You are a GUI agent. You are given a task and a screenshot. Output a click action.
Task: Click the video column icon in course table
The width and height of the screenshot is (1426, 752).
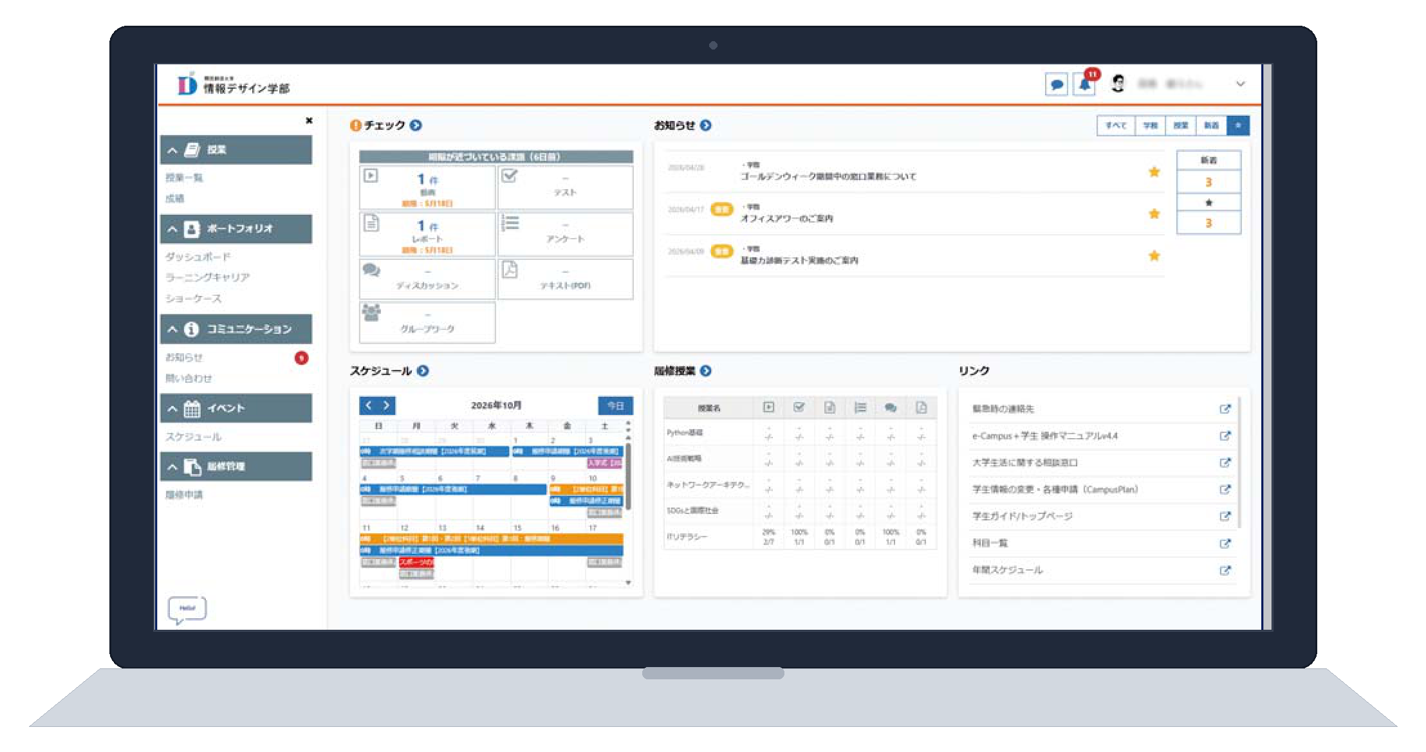coord(768,407)
